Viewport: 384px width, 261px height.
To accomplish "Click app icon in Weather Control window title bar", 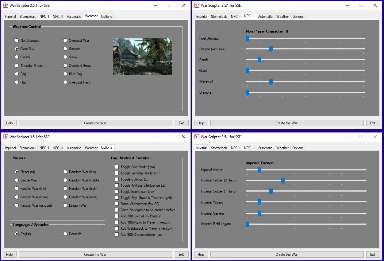I will (x=6, y=5).
